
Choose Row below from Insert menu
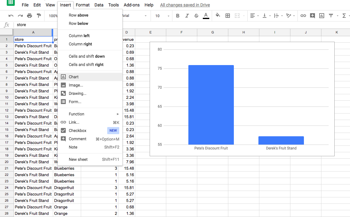point(90,23)
